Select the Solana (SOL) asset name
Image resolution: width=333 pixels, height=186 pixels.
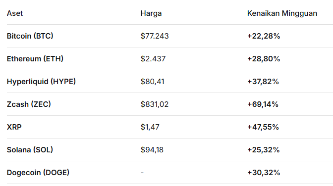point(30,150)
